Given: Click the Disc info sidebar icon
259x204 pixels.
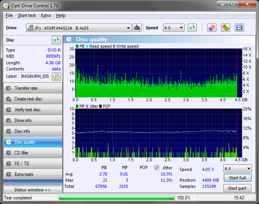Looking at the screenshot, I should 8,131.
